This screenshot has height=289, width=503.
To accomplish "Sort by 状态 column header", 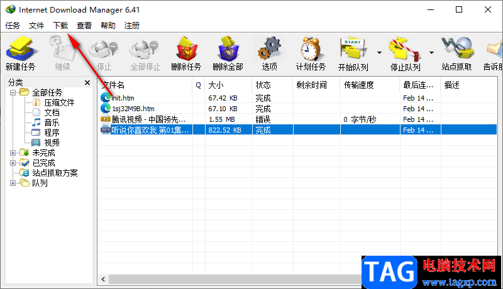I will click(273, 85).
